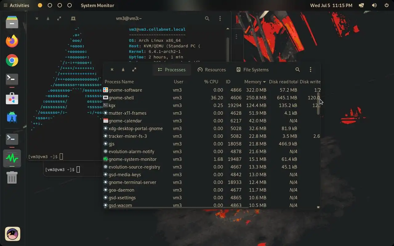The height and width of the screenshot is (246, 394).
Task: Select the System Monitor dock icon
Action: pos(12,158)
